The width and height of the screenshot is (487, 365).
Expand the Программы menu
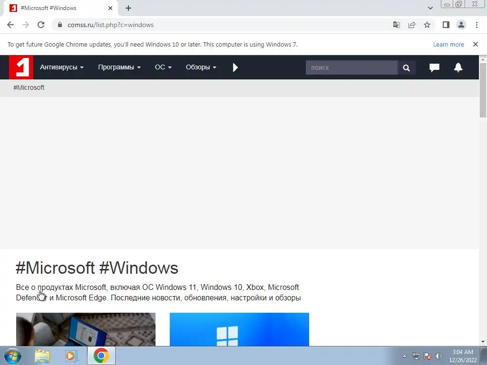(x=119, y=67)
